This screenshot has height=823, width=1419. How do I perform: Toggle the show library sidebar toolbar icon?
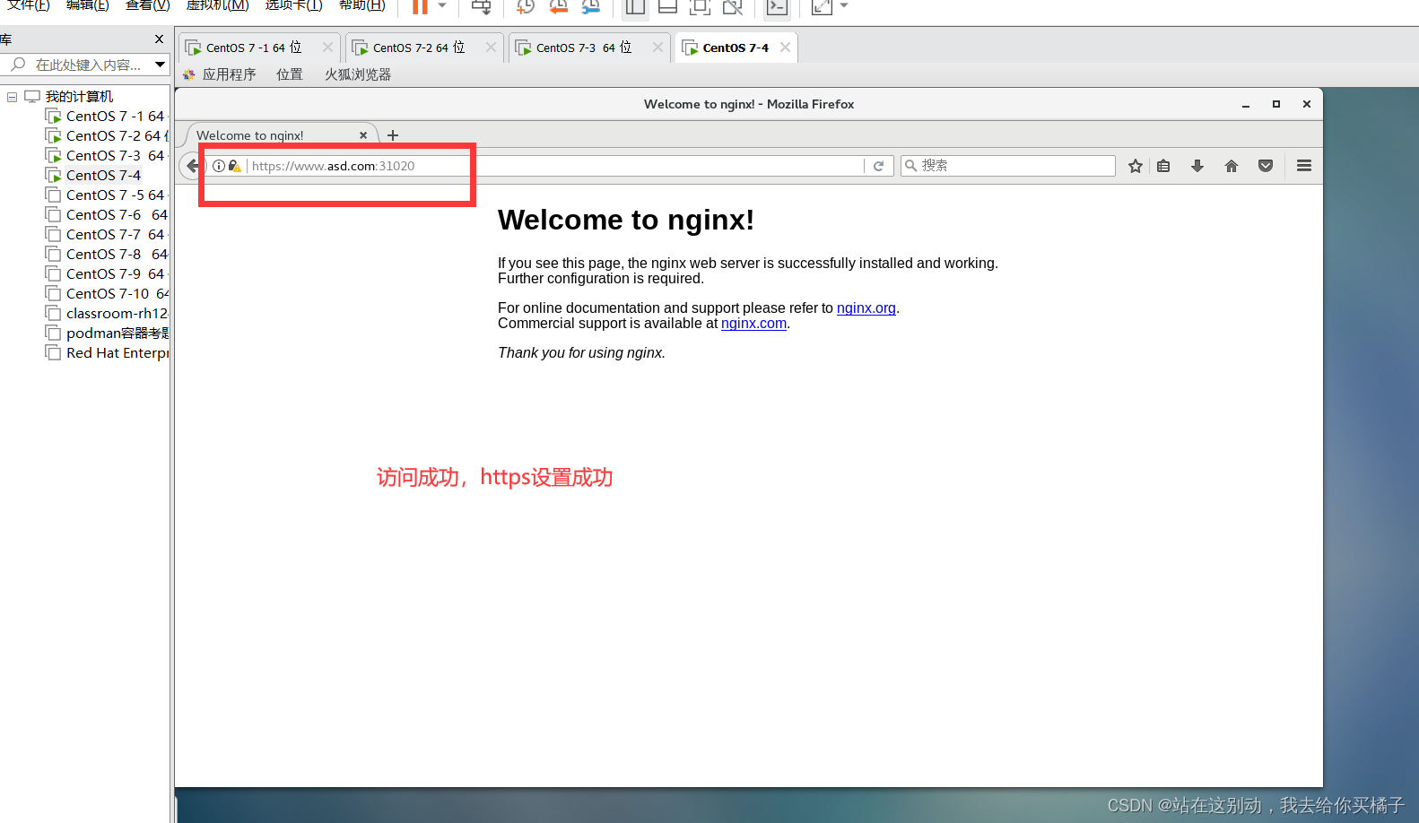[635, 6]
